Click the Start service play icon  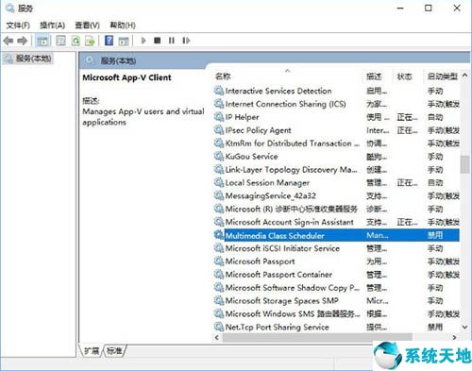[x=143, y=41]
